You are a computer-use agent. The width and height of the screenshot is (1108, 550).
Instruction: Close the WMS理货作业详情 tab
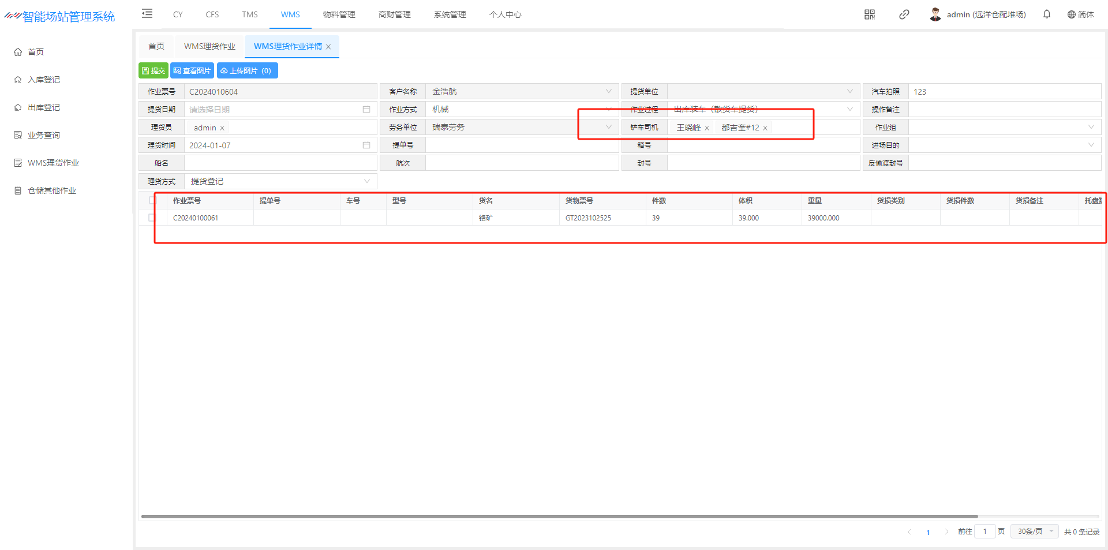(328, 47)
